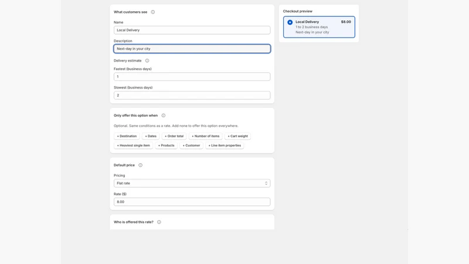The height and width of the screenshot is (264, 469).
Task: Add a Dates condition
Action: [x=151, y=136]
